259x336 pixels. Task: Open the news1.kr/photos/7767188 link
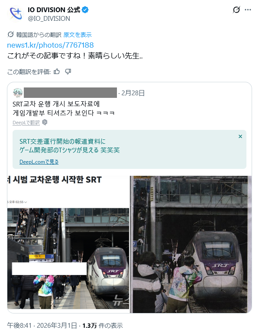point(50,45)
